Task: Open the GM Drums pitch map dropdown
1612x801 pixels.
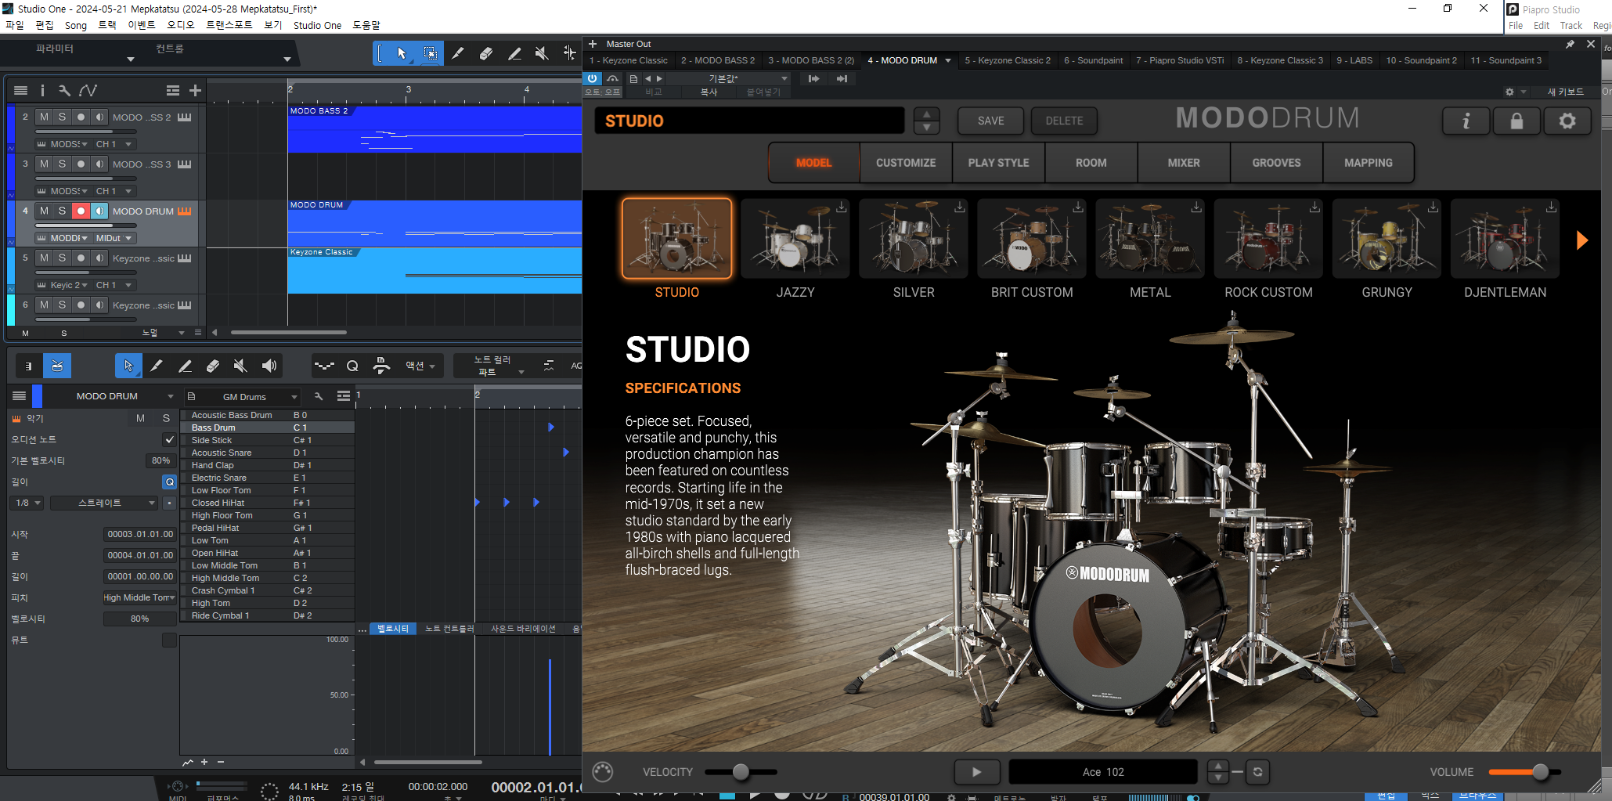Action: (x=244, y=397)
